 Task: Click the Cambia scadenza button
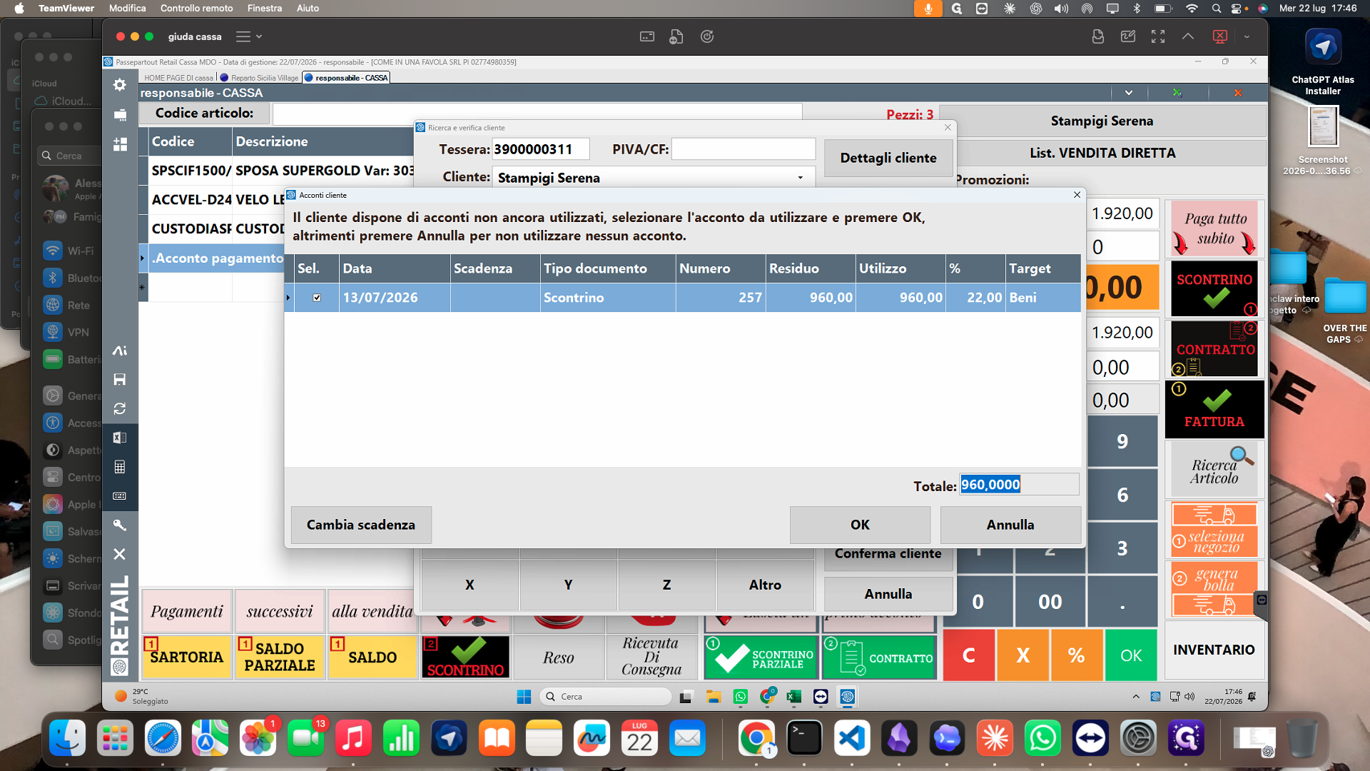pyautogui.click(x=361, y=525)
